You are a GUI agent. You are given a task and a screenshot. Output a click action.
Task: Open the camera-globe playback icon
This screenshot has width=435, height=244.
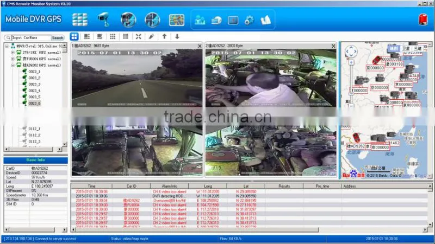[x=128, y=20]
